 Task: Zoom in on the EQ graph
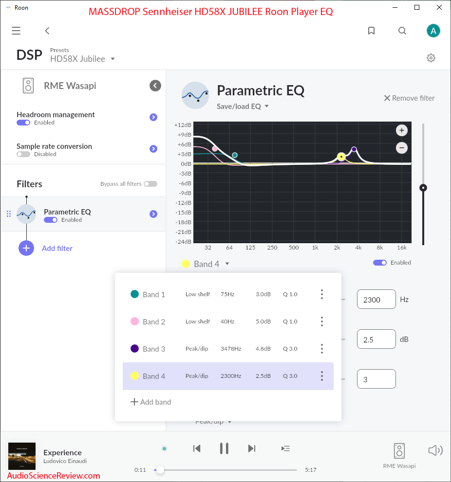point(401,130)
